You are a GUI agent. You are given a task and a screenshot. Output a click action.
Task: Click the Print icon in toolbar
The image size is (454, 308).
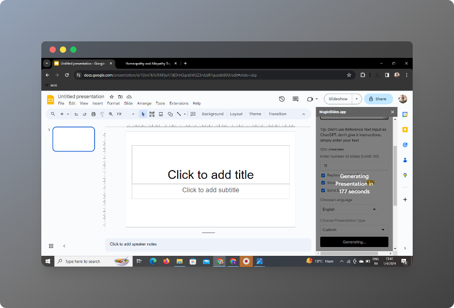[93, 114]
